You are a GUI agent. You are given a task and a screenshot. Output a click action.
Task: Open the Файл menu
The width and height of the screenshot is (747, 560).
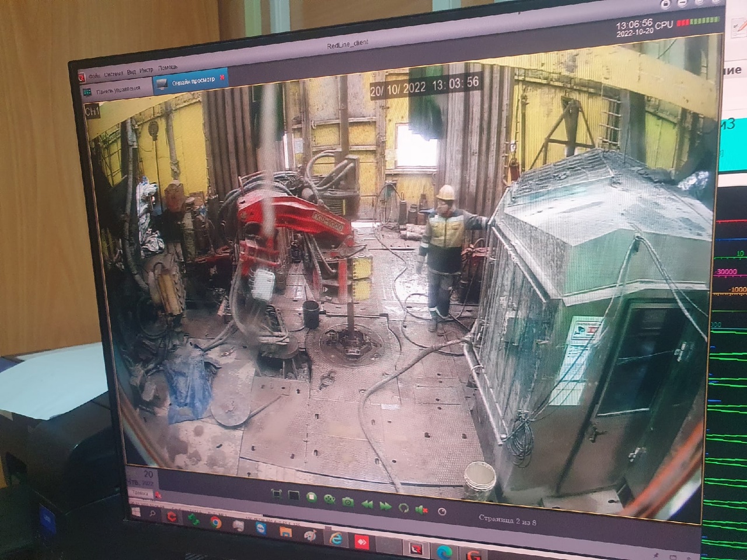pos(95,76)
